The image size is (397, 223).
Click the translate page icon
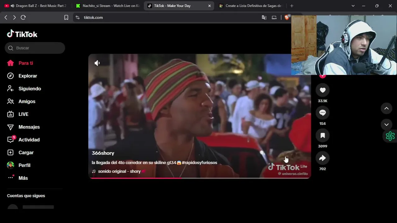(x=264, y=18)
